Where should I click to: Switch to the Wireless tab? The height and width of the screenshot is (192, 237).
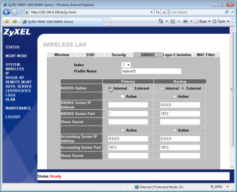(x=62, y=55)
